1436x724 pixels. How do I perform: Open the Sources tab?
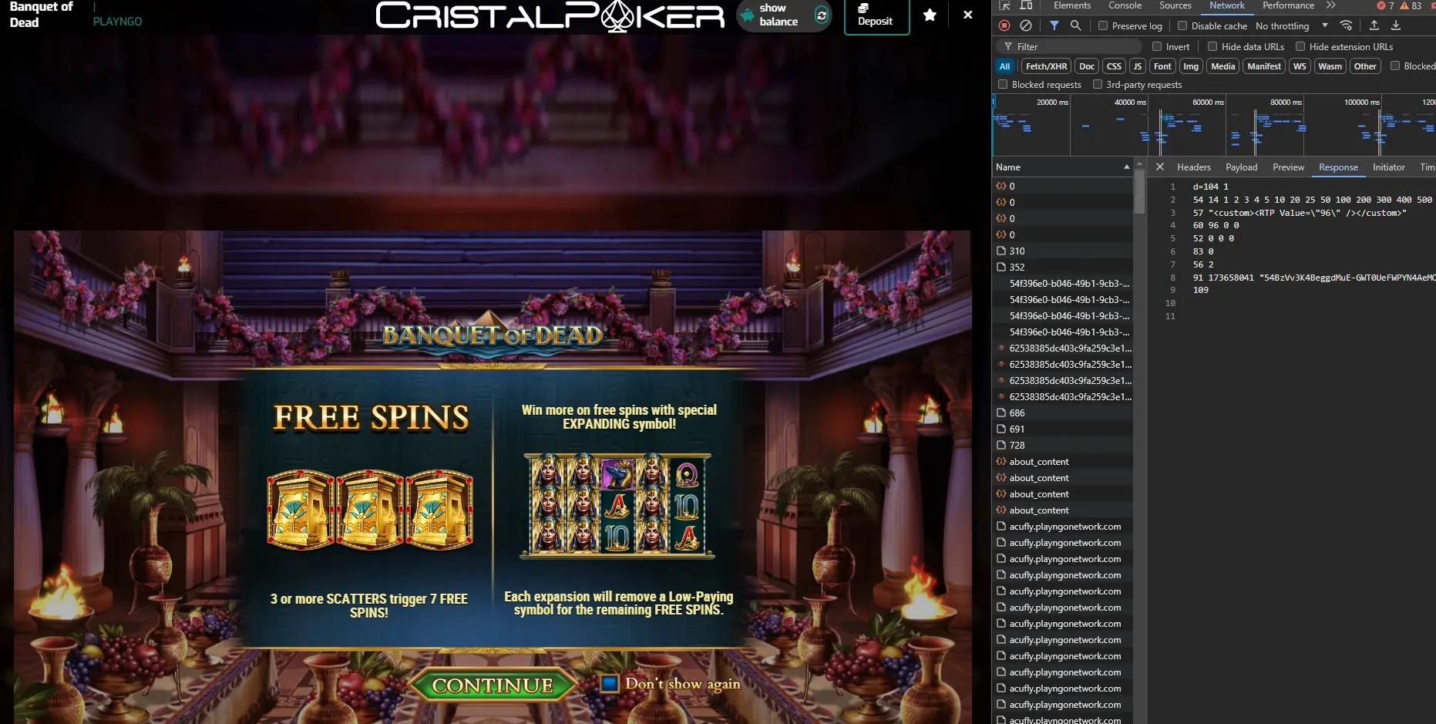[1175, 5]
